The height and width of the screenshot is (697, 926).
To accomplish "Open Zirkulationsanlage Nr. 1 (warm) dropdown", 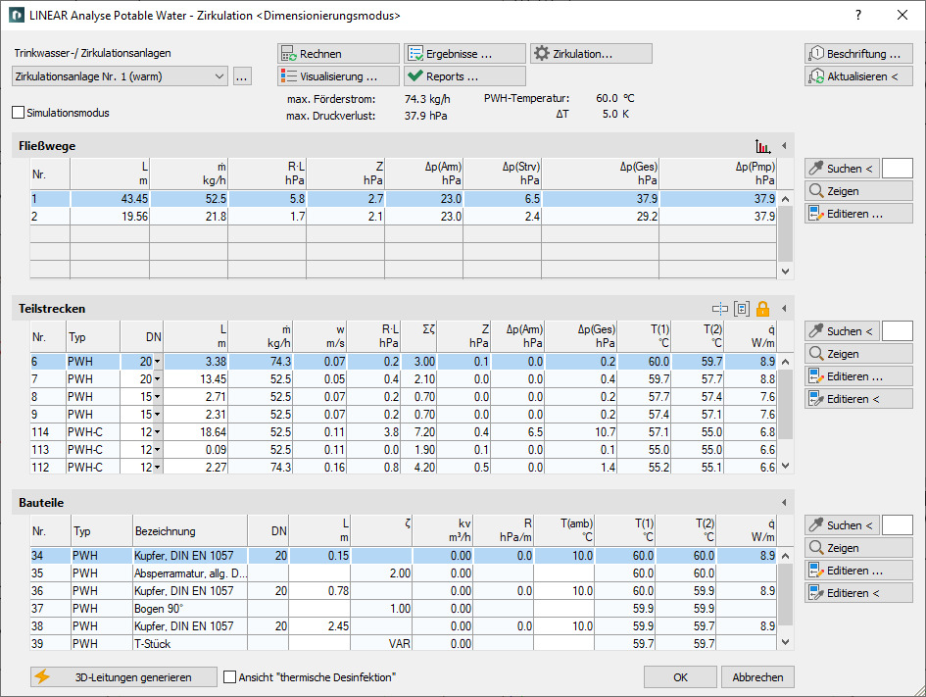I will pyautogui.click(x=120, y=76).
